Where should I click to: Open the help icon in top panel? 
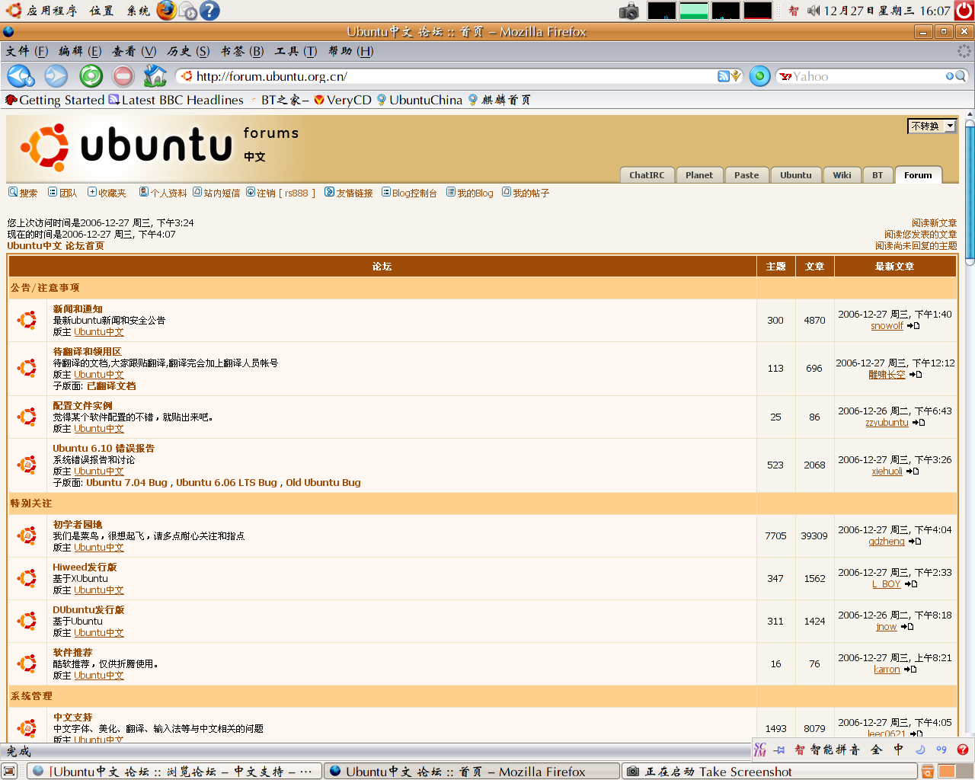[x=209, y=11]
